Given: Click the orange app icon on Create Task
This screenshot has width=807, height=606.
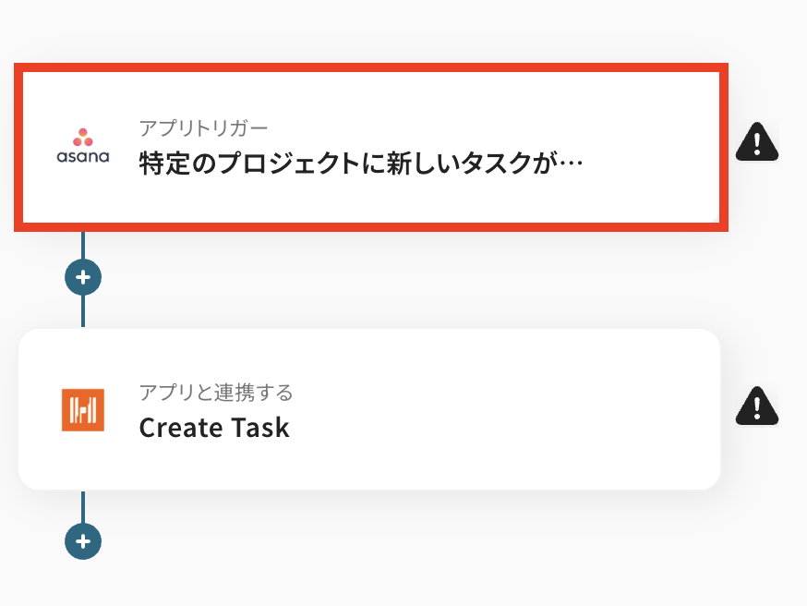Looking at the screenshot, I should (x=83, y=409).
